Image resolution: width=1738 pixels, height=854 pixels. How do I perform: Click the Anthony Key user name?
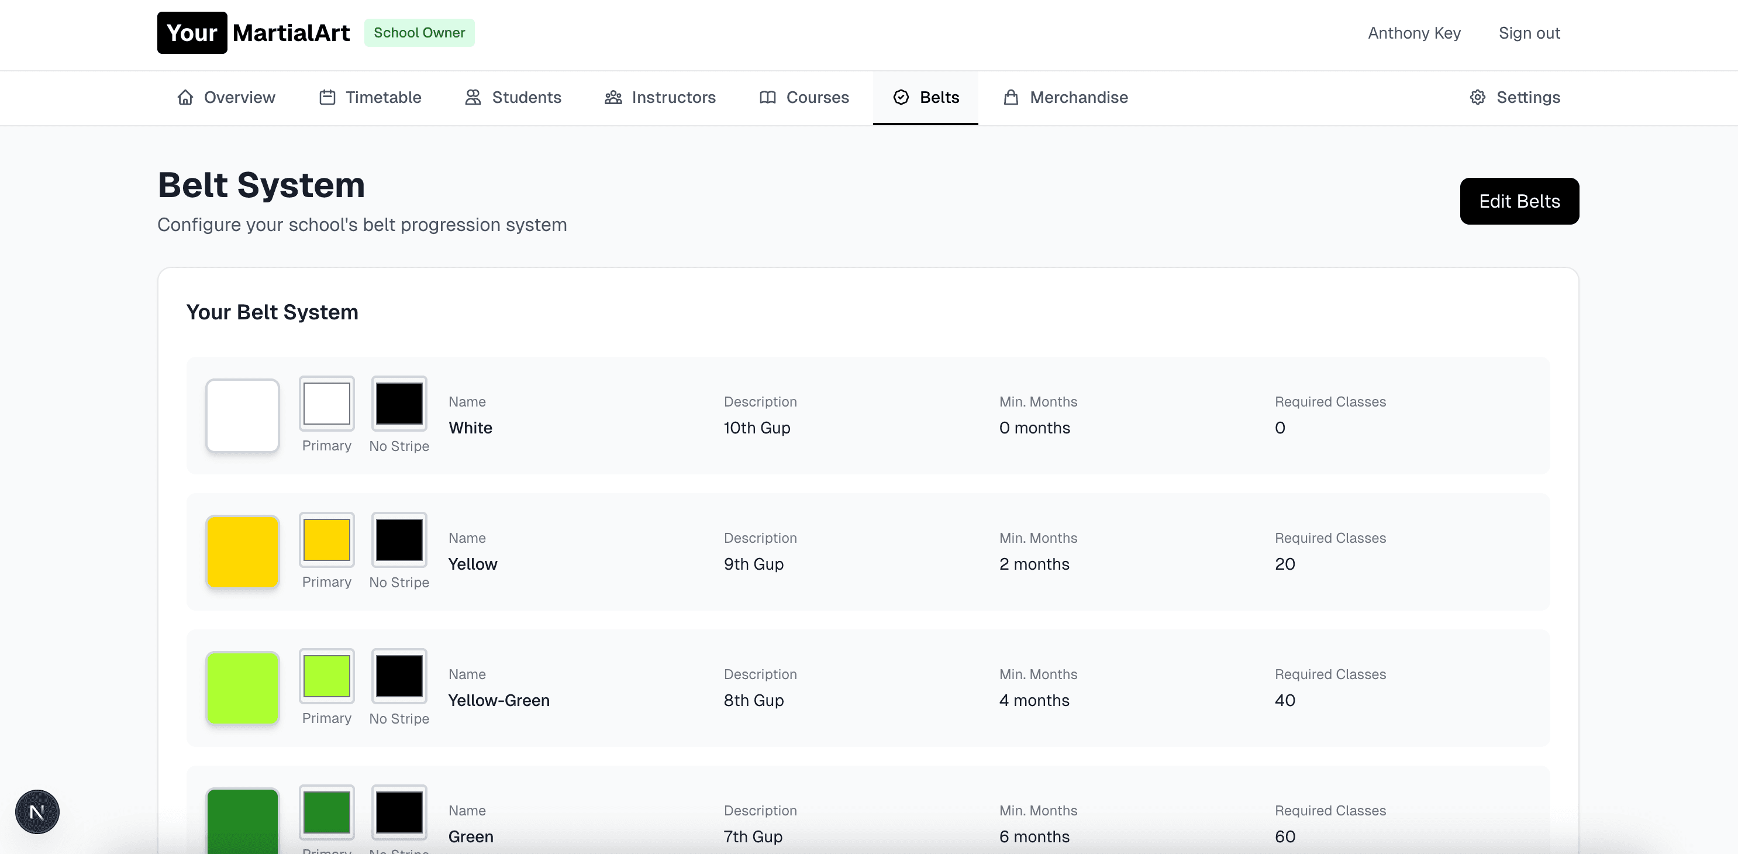(1414, 33)
